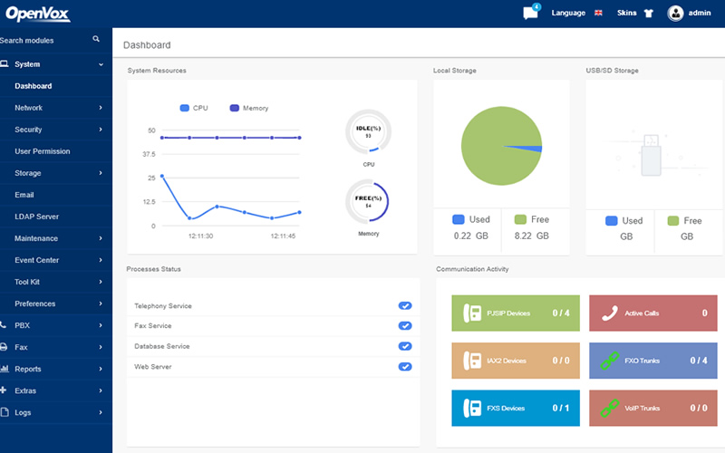Click the Reports bar chart icon
725x453 pixels.
tap(5, 369)
